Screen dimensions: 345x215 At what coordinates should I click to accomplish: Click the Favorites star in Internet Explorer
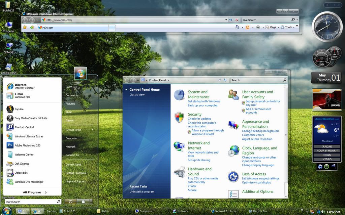coord(25,27)
